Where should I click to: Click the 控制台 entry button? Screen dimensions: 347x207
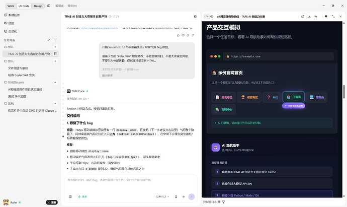pyautogui.click(x=317, y=97)
